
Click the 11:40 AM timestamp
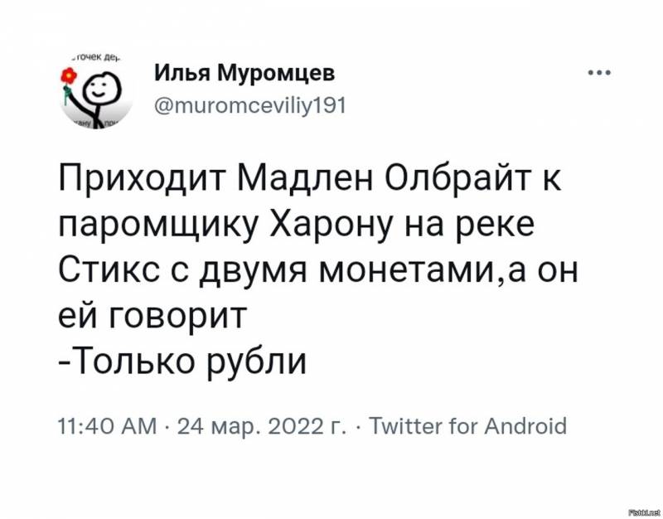pyautogui.click(x=107, y=426)
